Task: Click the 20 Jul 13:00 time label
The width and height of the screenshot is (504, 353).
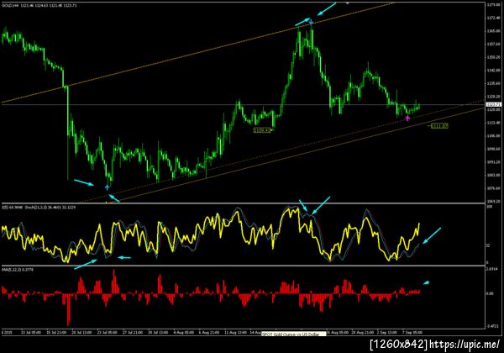Action: point(81,333)
